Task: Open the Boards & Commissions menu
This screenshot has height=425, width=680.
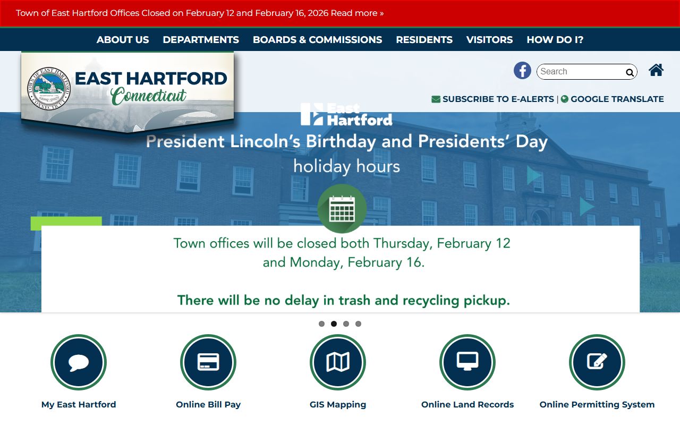Action: pos(317,40)
